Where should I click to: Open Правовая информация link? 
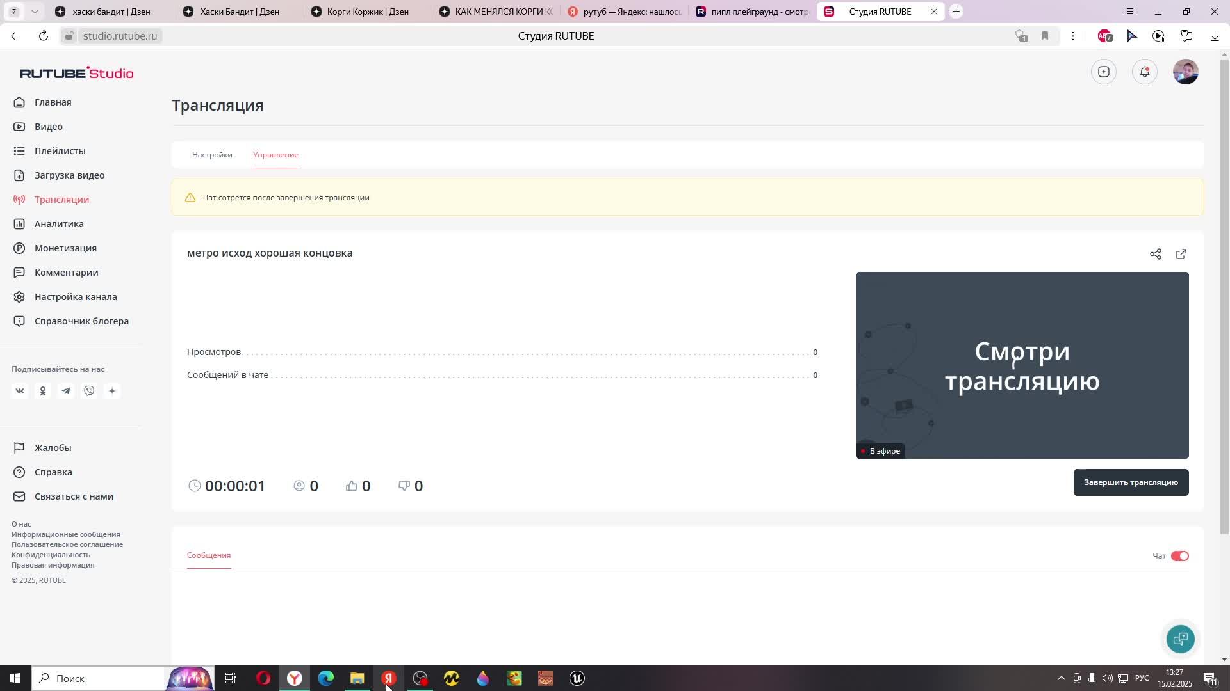click(x=53, y=565)
